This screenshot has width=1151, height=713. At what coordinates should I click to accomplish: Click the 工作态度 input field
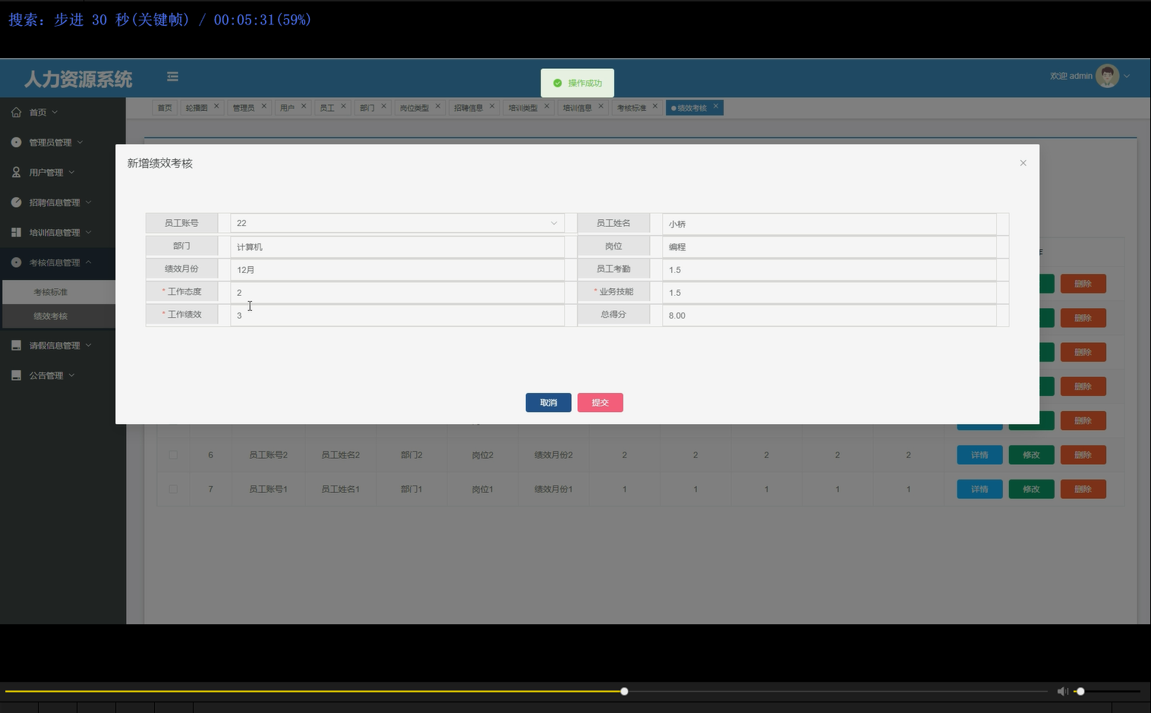pos(397,292)
